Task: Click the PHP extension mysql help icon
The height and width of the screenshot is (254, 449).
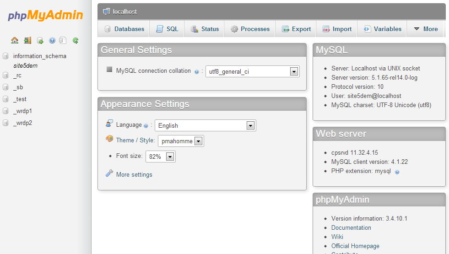Action: pyautogui.click(x=397, y=172)
